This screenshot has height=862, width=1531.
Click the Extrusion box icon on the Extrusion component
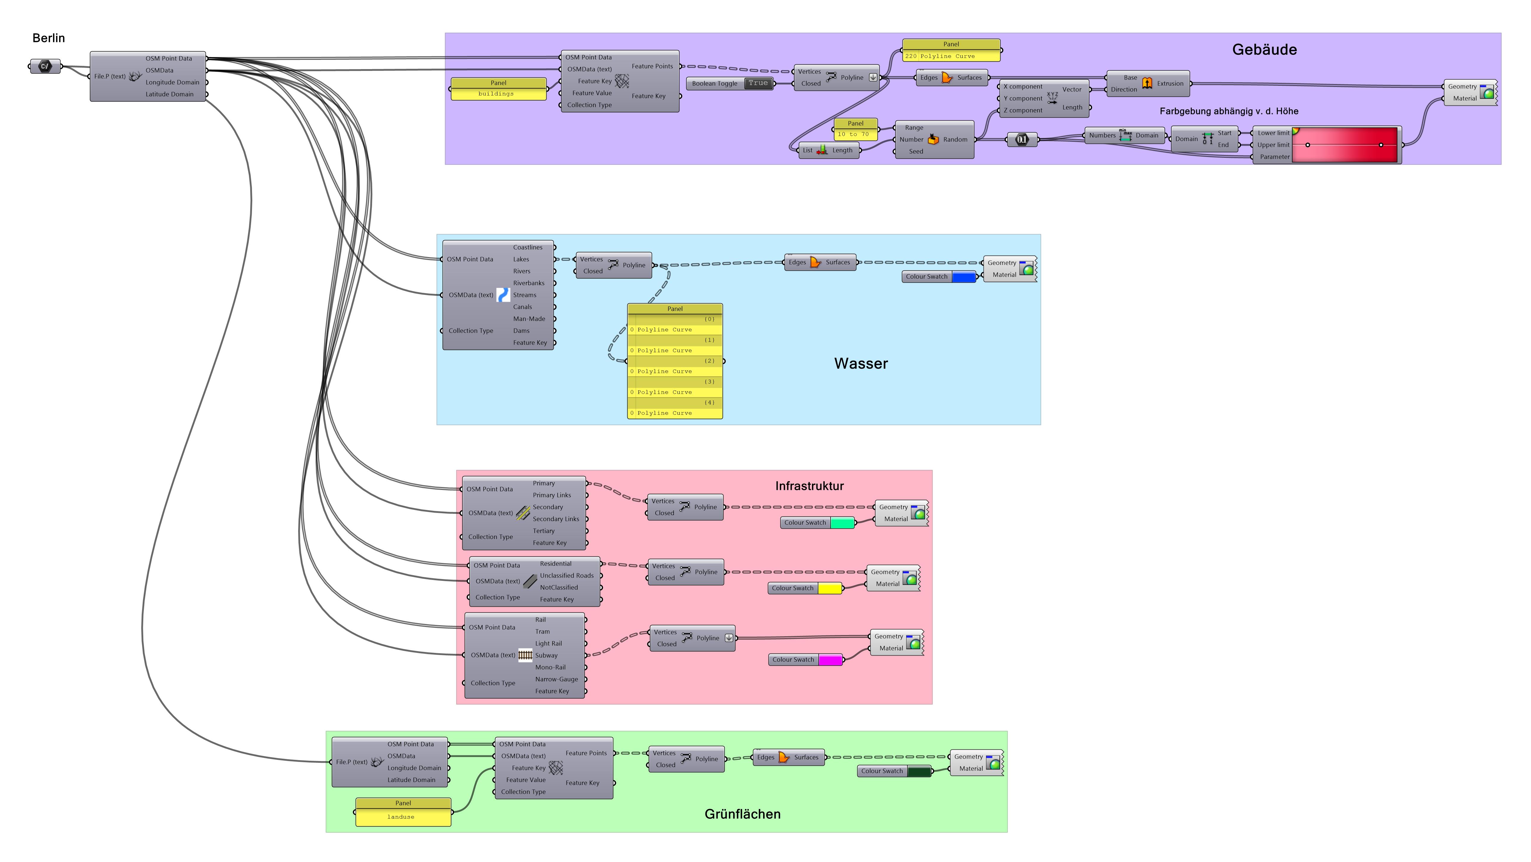[1147, 83]
